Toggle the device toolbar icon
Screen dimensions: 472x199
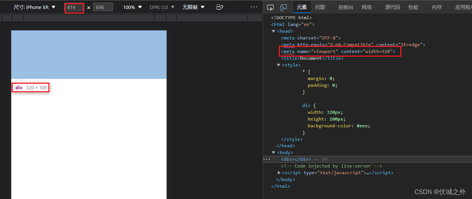click(x=284, y=7)
